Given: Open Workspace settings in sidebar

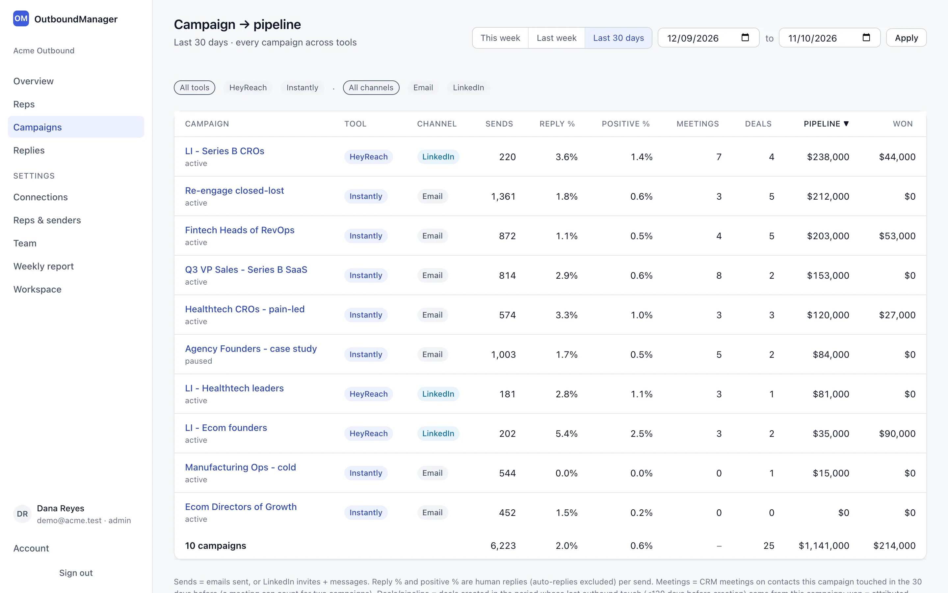Looking at the screenshot, I should click(x=76, y=290).
